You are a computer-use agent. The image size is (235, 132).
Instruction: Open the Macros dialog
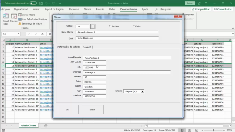pos(14,18)
